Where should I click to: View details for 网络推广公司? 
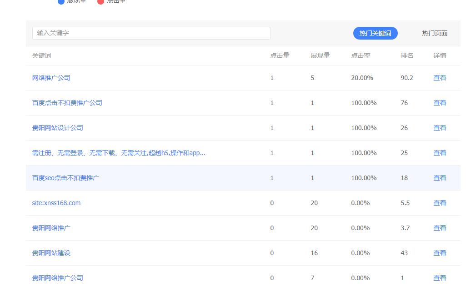point(440,78)
